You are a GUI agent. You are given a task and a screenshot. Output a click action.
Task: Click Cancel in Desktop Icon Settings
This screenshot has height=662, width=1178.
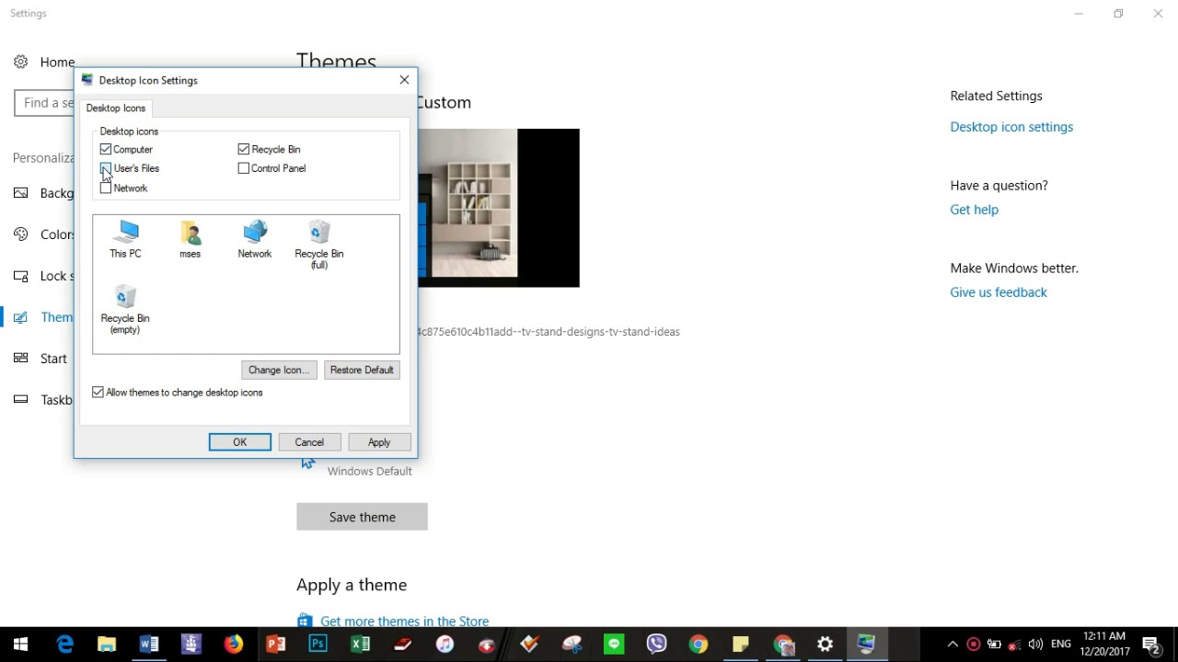point(309,442)
